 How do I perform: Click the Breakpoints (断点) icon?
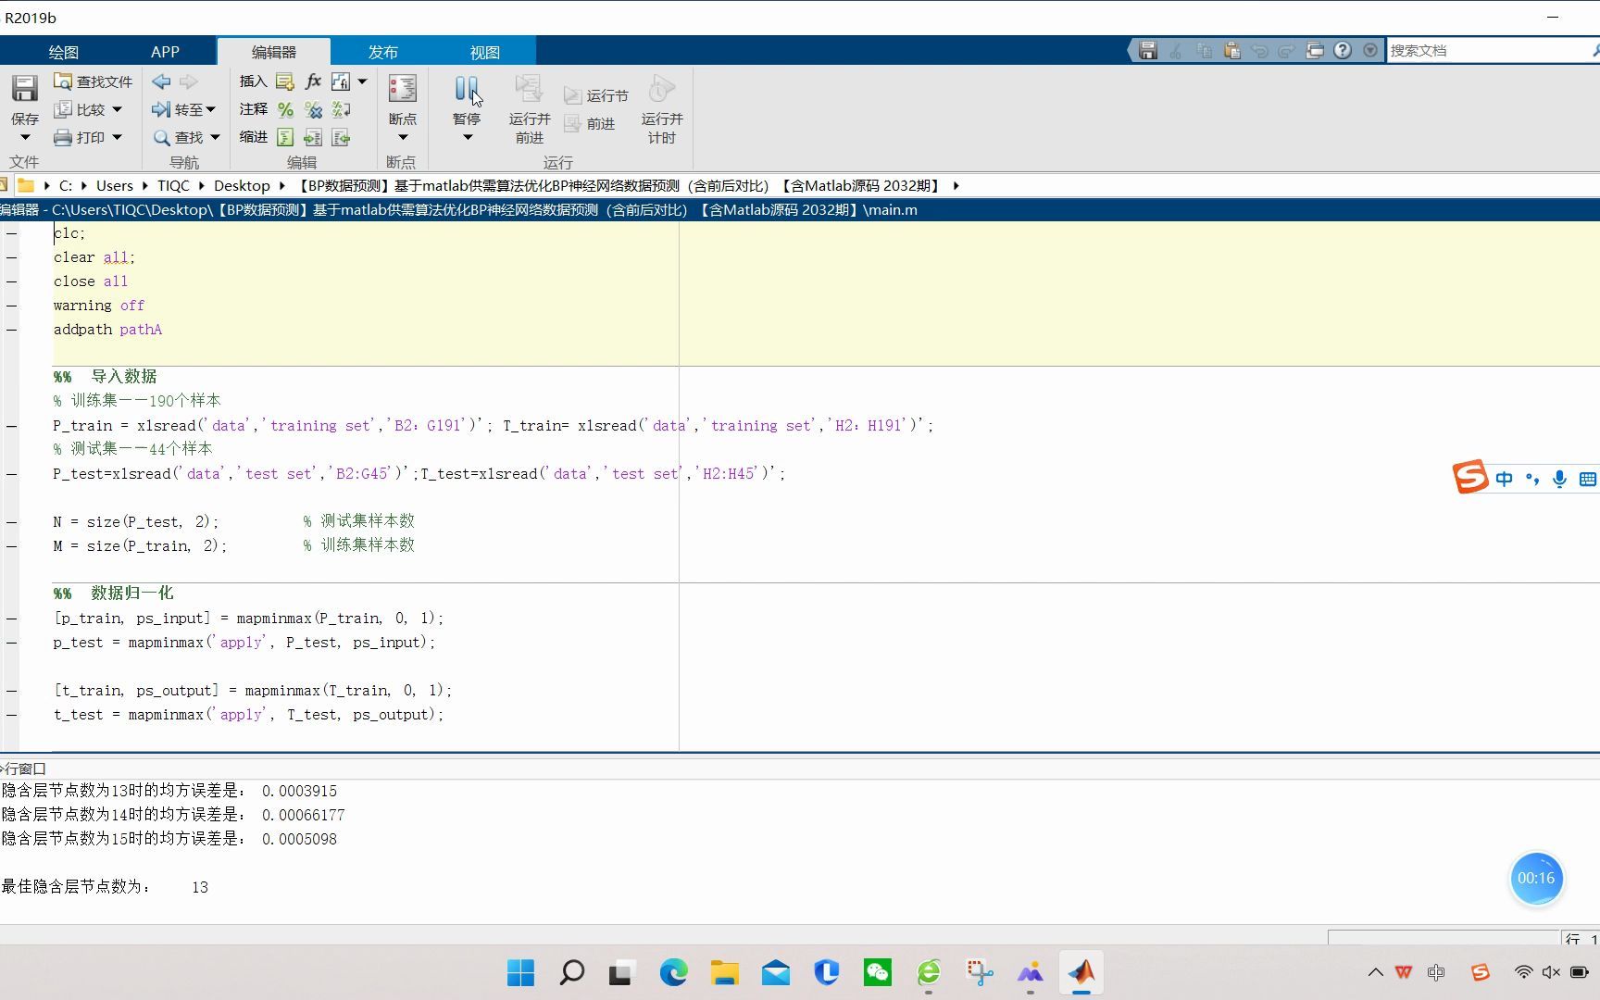pyautogui.click(x=402, y=89)
